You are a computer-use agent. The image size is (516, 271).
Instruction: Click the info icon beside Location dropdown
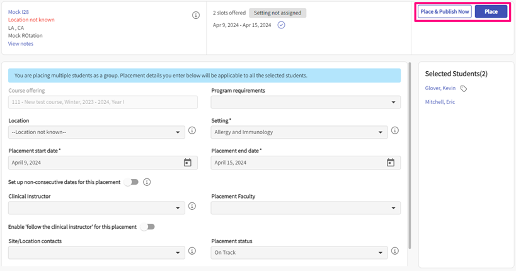tap(192, 131)
